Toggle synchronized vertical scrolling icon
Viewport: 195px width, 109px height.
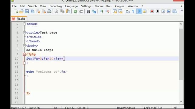(115, 12)
